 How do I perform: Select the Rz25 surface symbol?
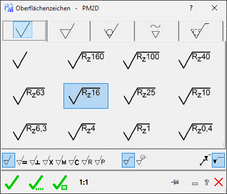140,96
